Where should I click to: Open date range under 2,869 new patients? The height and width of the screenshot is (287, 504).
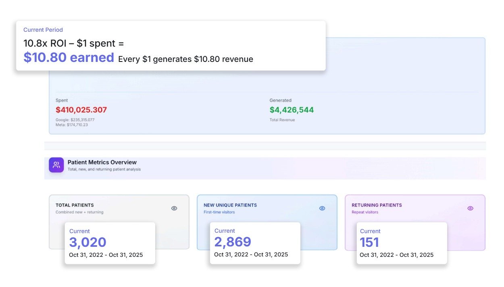(x=251, y=254)
